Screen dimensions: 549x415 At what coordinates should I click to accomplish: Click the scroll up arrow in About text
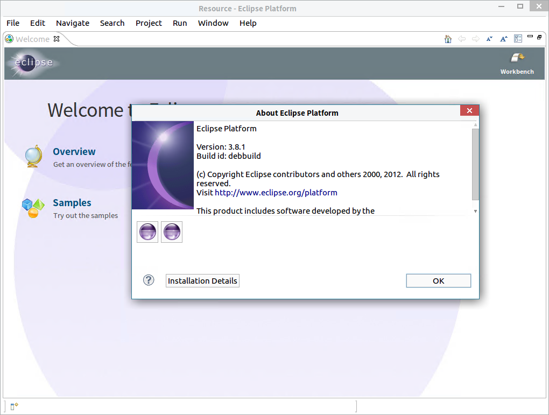(x=475, y=125)
